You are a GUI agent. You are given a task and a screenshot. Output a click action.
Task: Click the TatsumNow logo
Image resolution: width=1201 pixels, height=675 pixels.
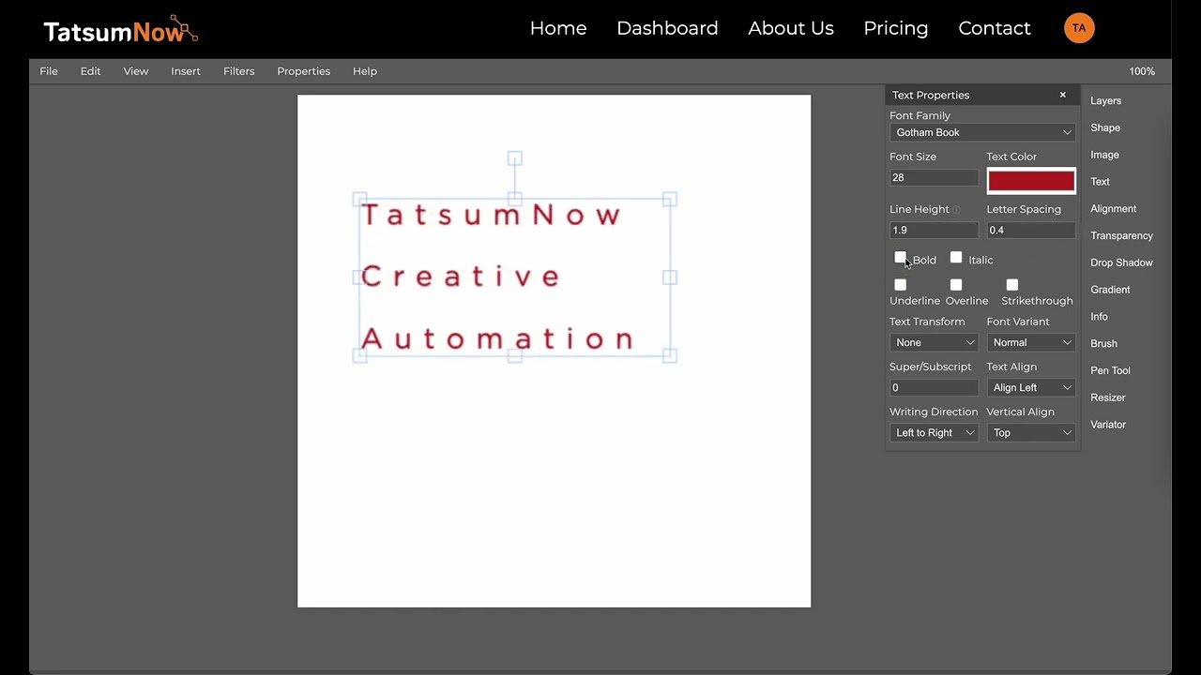coord(120,30)
